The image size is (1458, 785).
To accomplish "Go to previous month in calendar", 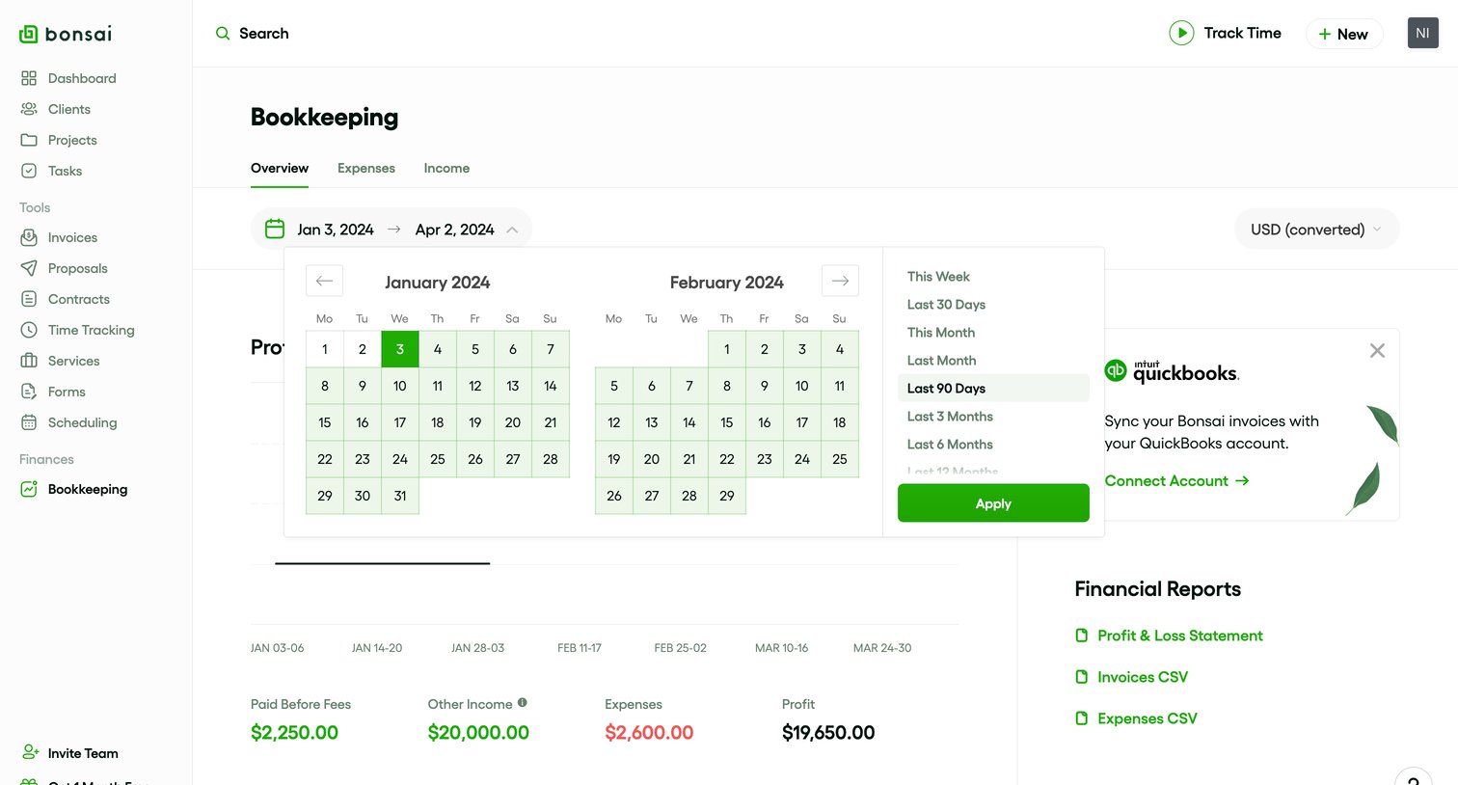I will tap(324, 281).
